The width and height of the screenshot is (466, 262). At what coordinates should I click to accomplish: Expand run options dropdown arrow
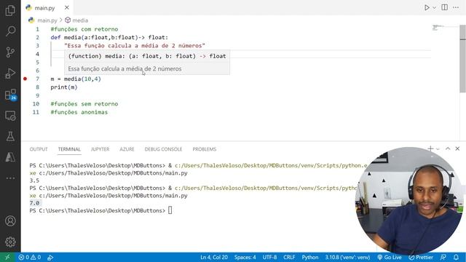pyautogui.click(x=434, y=8)
